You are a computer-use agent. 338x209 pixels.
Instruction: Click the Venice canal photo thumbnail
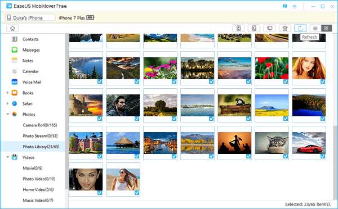point(160,143)
